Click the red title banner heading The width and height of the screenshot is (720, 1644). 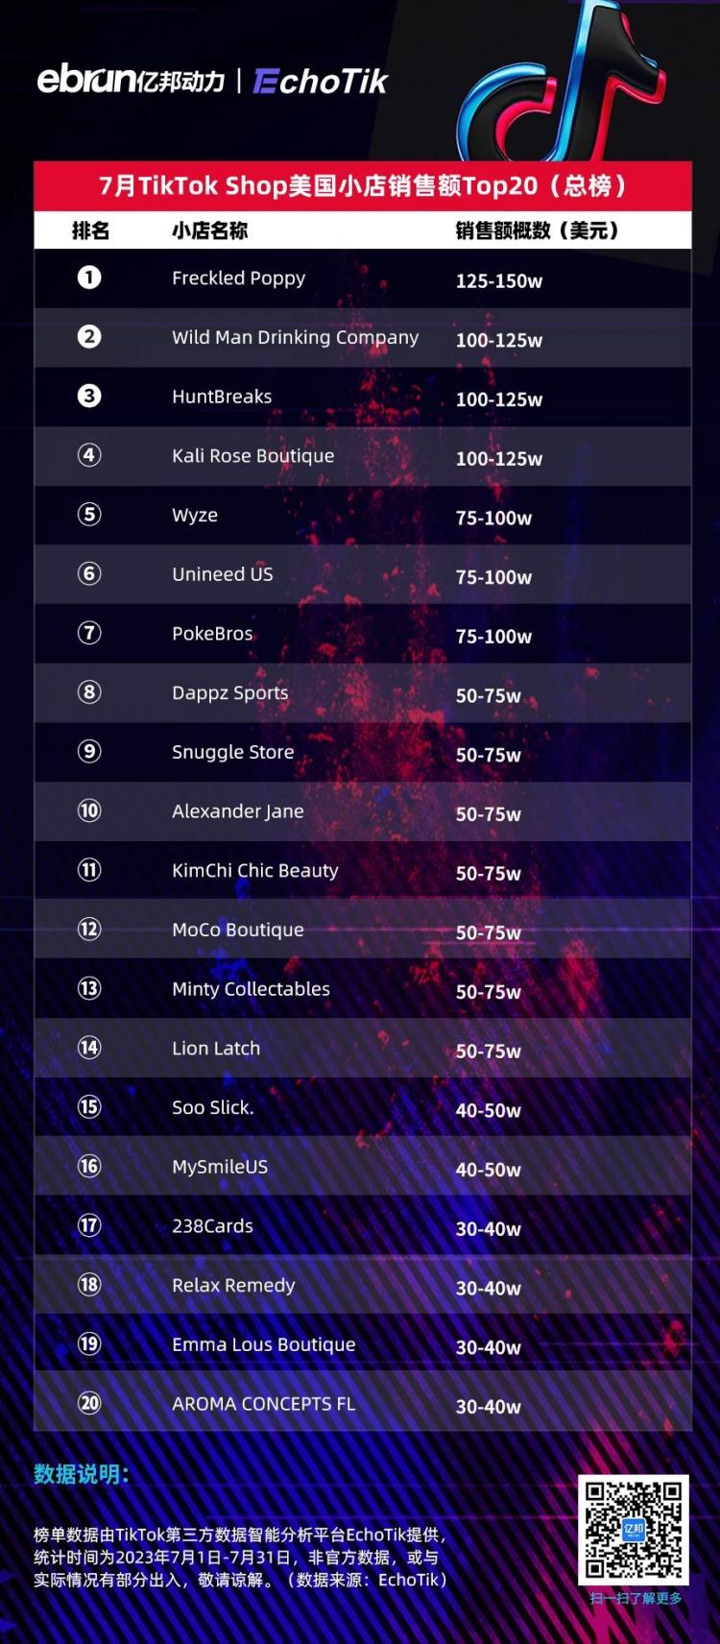click(x=363, y=185)
